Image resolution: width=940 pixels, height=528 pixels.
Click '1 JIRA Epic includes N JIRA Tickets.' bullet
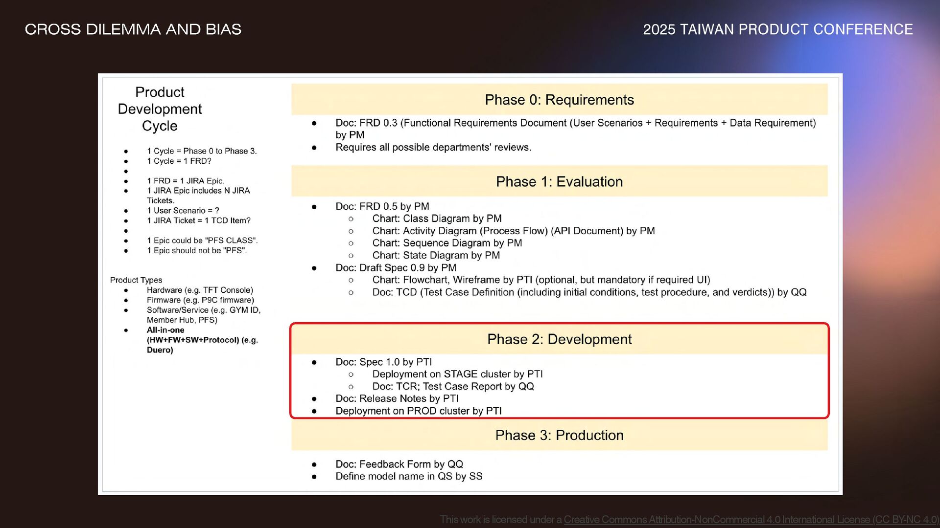(198, 196)
